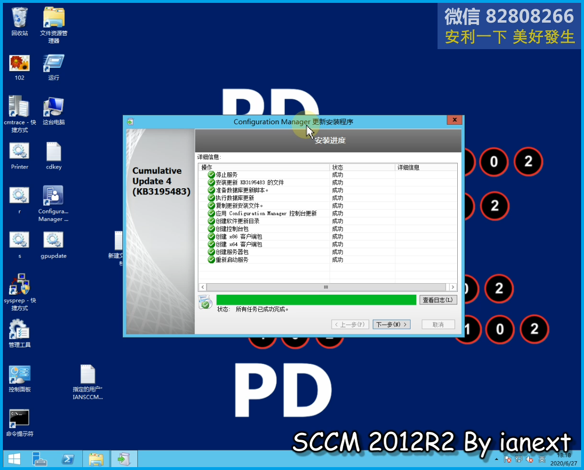Select the cmtrace shortcut on the desktop
This screenshot has height=470, width=584.
pos(20,114)
